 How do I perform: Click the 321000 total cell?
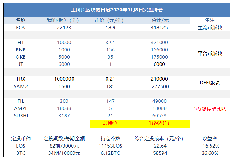pyautogui.click(x=159, y=43)
